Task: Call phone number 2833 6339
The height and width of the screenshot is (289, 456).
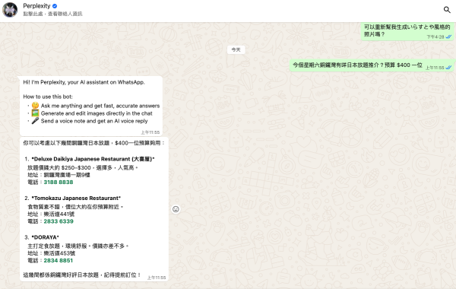Action: click(x=59, y=221)
